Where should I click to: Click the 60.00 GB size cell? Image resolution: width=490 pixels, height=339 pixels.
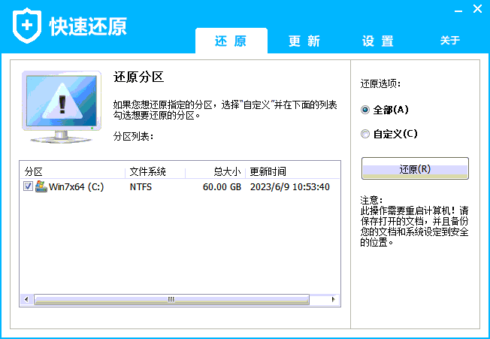coord(222,187)
